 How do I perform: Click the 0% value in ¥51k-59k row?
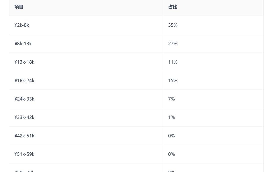pos(171,154)
